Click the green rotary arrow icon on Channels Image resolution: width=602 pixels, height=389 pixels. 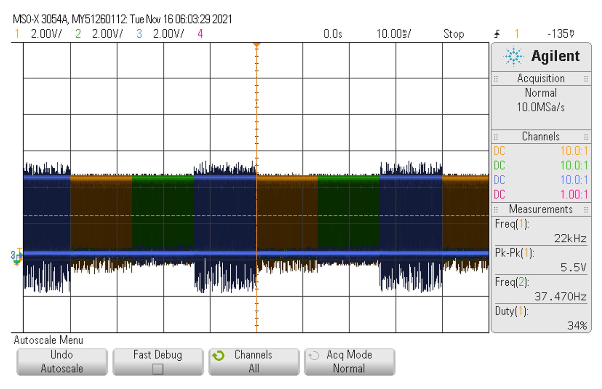pyautogui.click(x=218, y=356)
